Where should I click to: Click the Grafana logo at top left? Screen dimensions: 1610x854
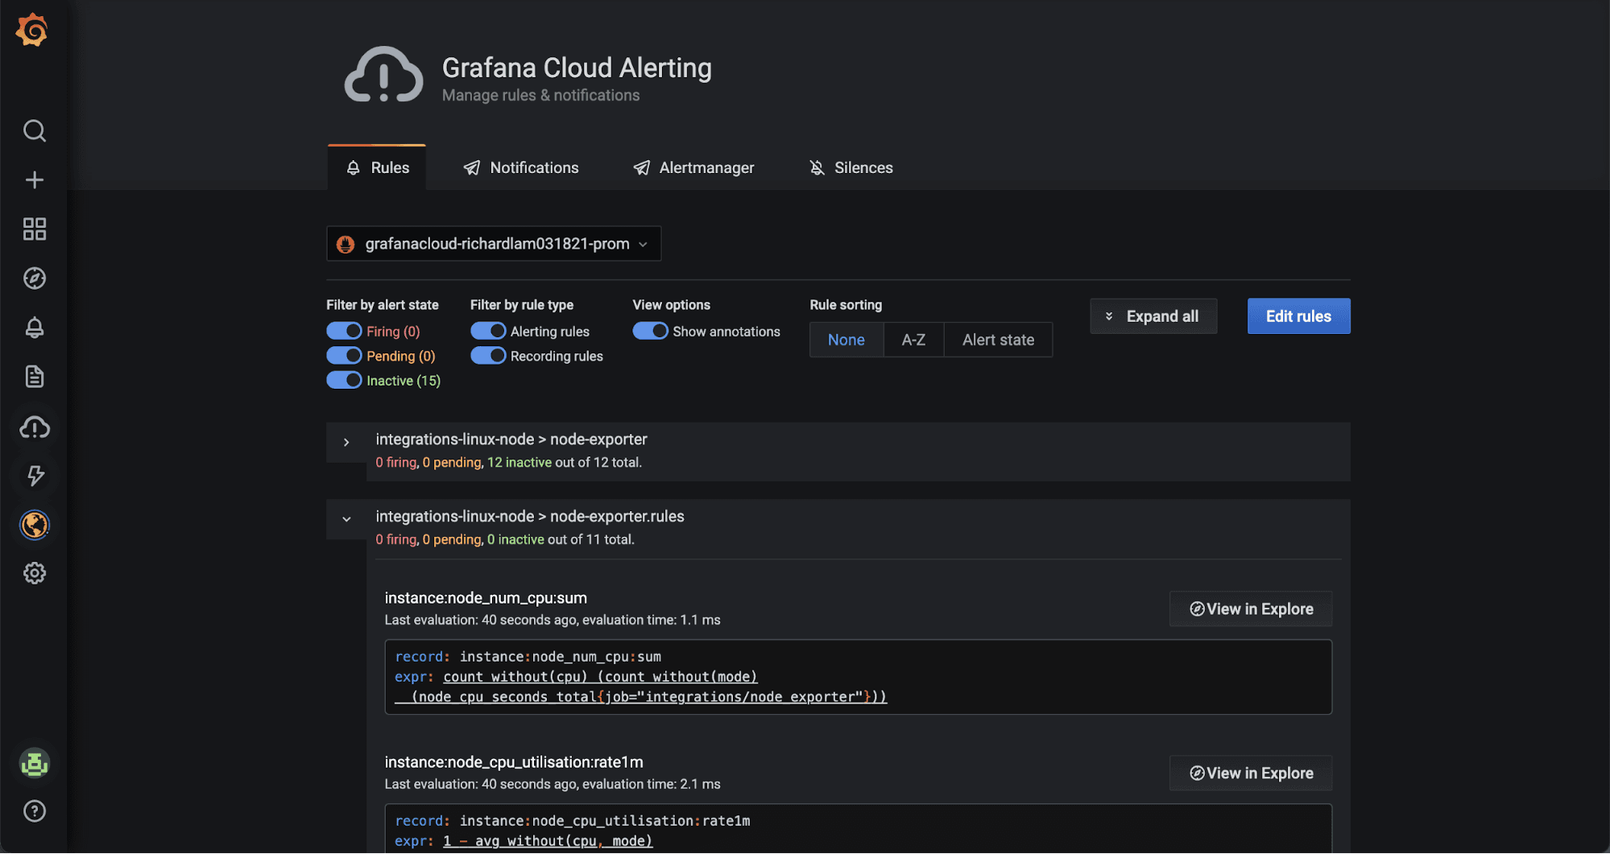pos(31,30)
